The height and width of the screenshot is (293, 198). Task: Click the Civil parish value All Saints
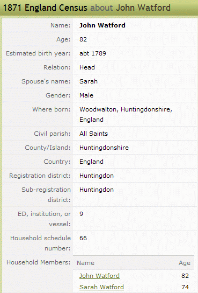click(93, 134)
